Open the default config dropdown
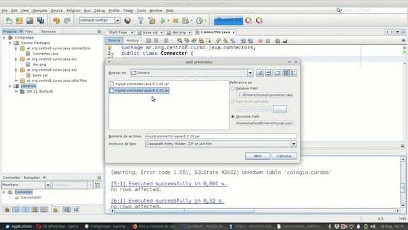Viewport: 408px width, 230px height. click(117, 20)
